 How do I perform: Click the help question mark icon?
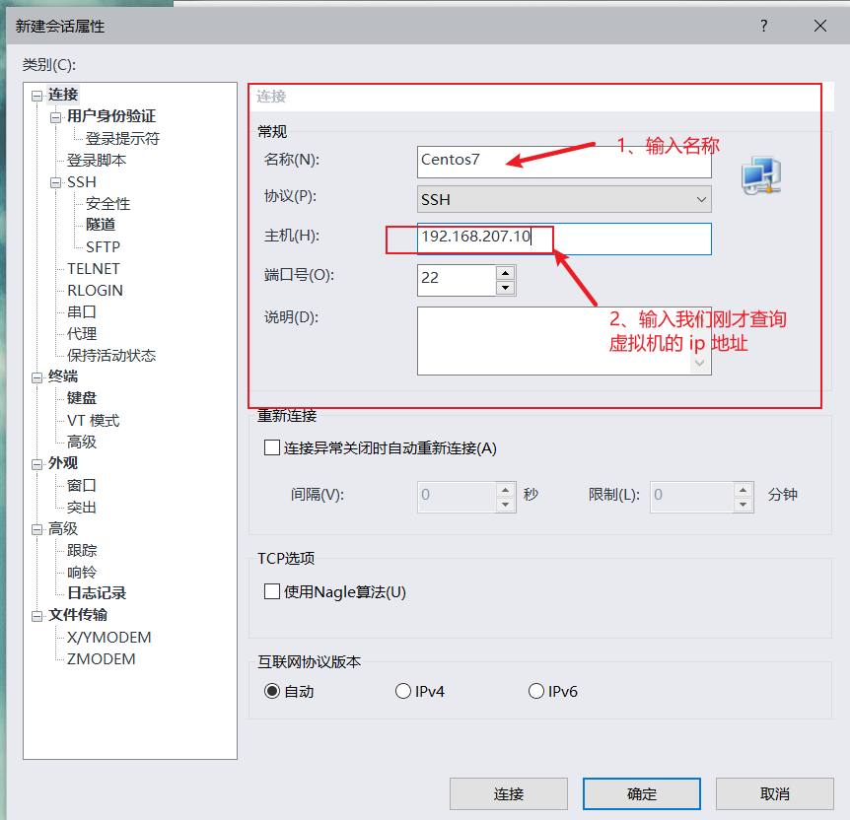click(763, 26)
